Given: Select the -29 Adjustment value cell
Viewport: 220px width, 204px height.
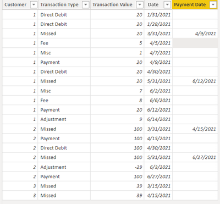Looking at the screenshot, I should tap(117, 167).
